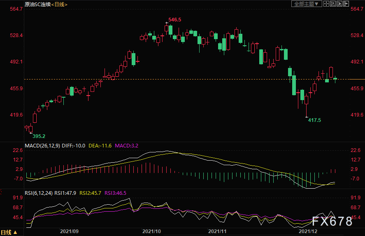Click the RSI3:46.5 value
This screenshot has height=236, width=365.
point(116,193)
